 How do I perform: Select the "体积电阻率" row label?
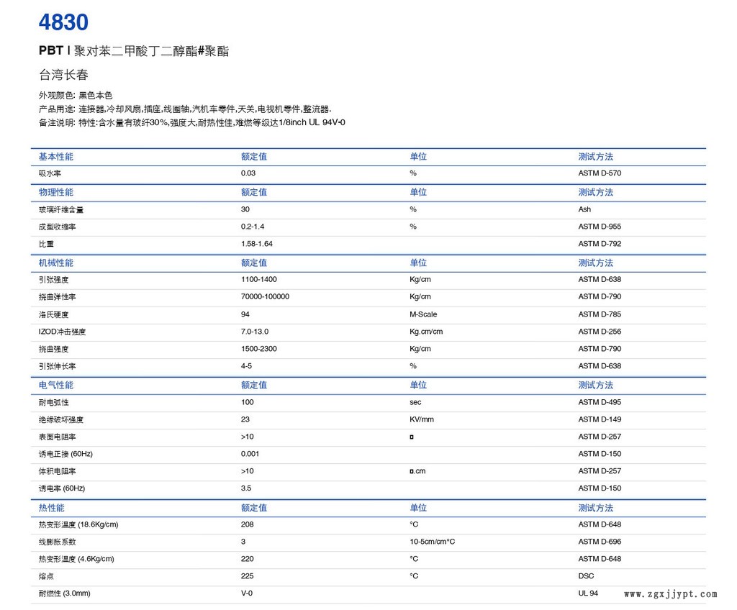tap(58, 471)
